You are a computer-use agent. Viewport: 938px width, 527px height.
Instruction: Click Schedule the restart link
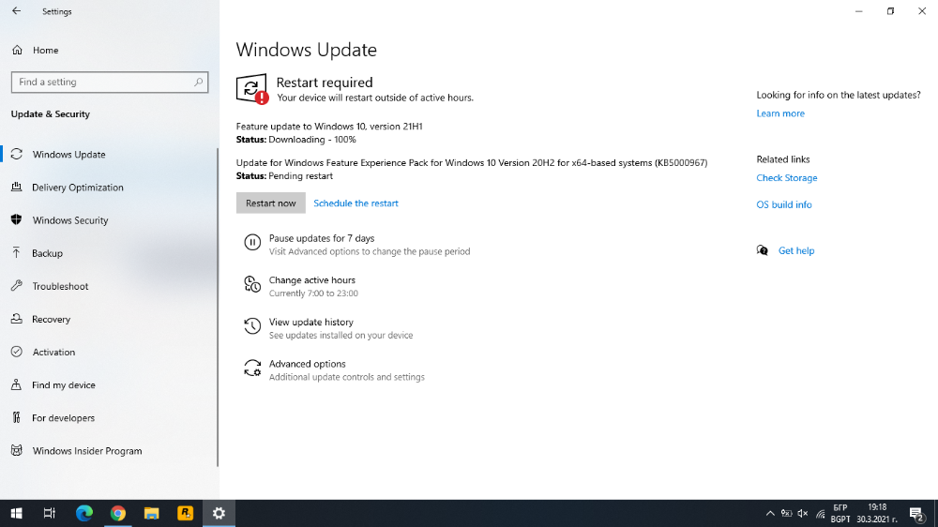(x=356, y=203)
